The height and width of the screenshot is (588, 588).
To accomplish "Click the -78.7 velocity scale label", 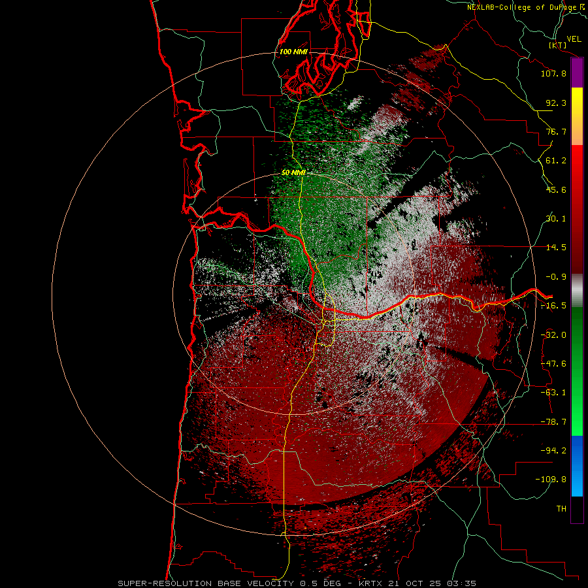I will coord(553,422).
